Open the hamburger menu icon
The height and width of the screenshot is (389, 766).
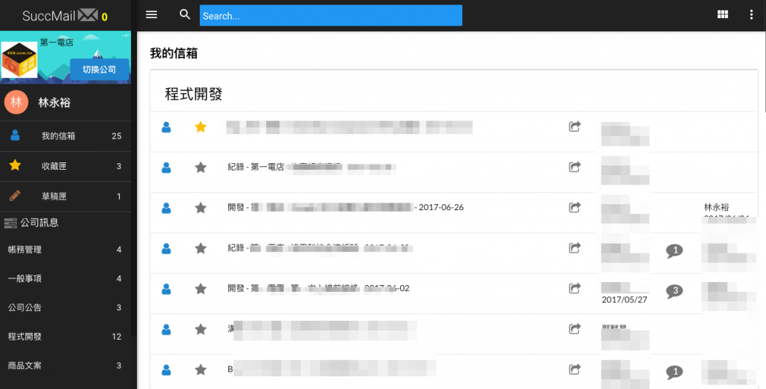(x=151, y=15)
